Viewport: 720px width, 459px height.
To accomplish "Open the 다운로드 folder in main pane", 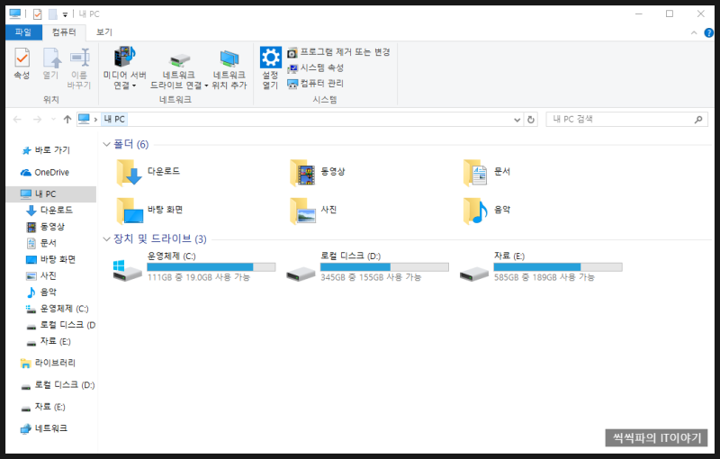I will (148, 172).
